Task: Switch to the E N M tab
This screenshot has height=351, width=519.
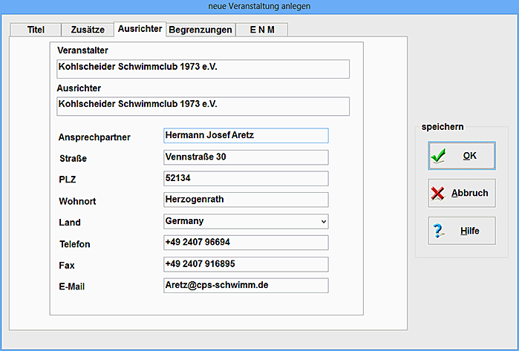Action: tap(262, 30)
